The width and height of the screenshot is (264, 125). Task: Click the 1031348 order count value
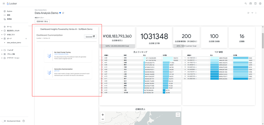(154, 36)
